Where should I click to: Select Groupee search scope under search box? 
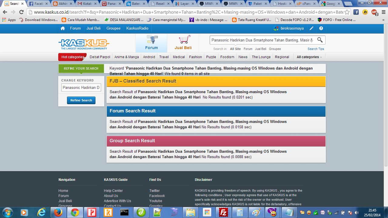click(275, 49)
